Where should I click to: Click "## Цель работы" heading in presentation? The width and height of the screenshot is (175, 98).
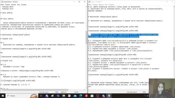click(7, 19)
